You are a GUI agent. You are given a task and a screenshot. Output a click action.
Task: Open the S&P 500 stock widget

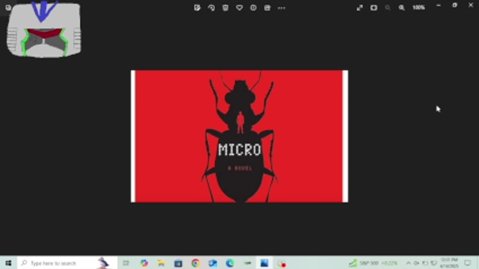pyautogui.click(x=373, y=263)
